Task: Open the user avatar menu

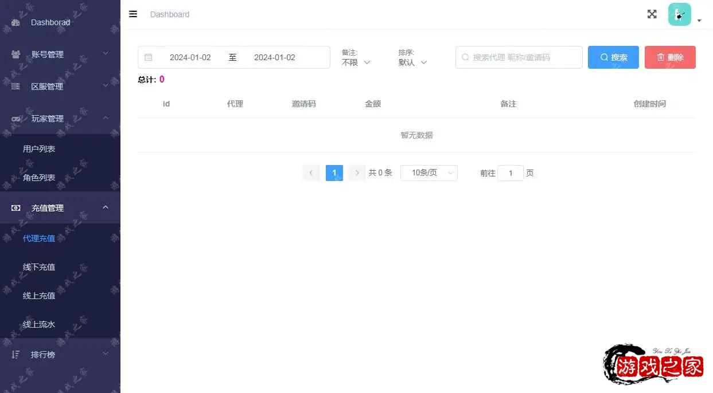Action: (680, 15)
